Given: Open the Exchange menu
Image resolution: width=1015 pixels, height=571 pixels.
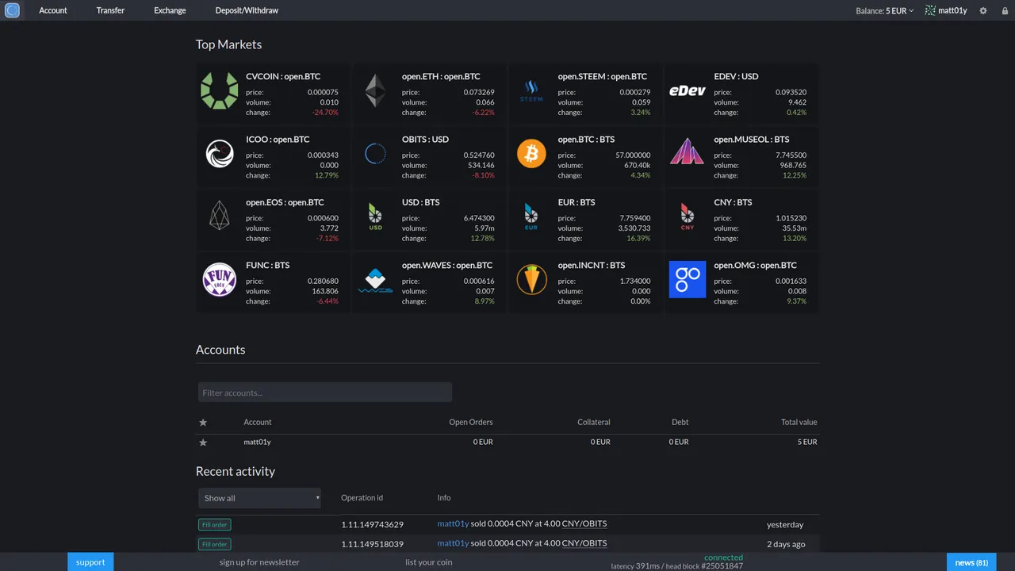Looking at the screenshot, I should click(170, 10).
